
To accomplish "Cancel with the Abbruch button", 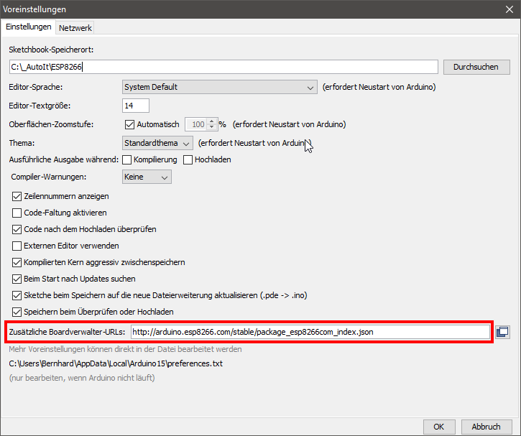I will coord(486,426).
